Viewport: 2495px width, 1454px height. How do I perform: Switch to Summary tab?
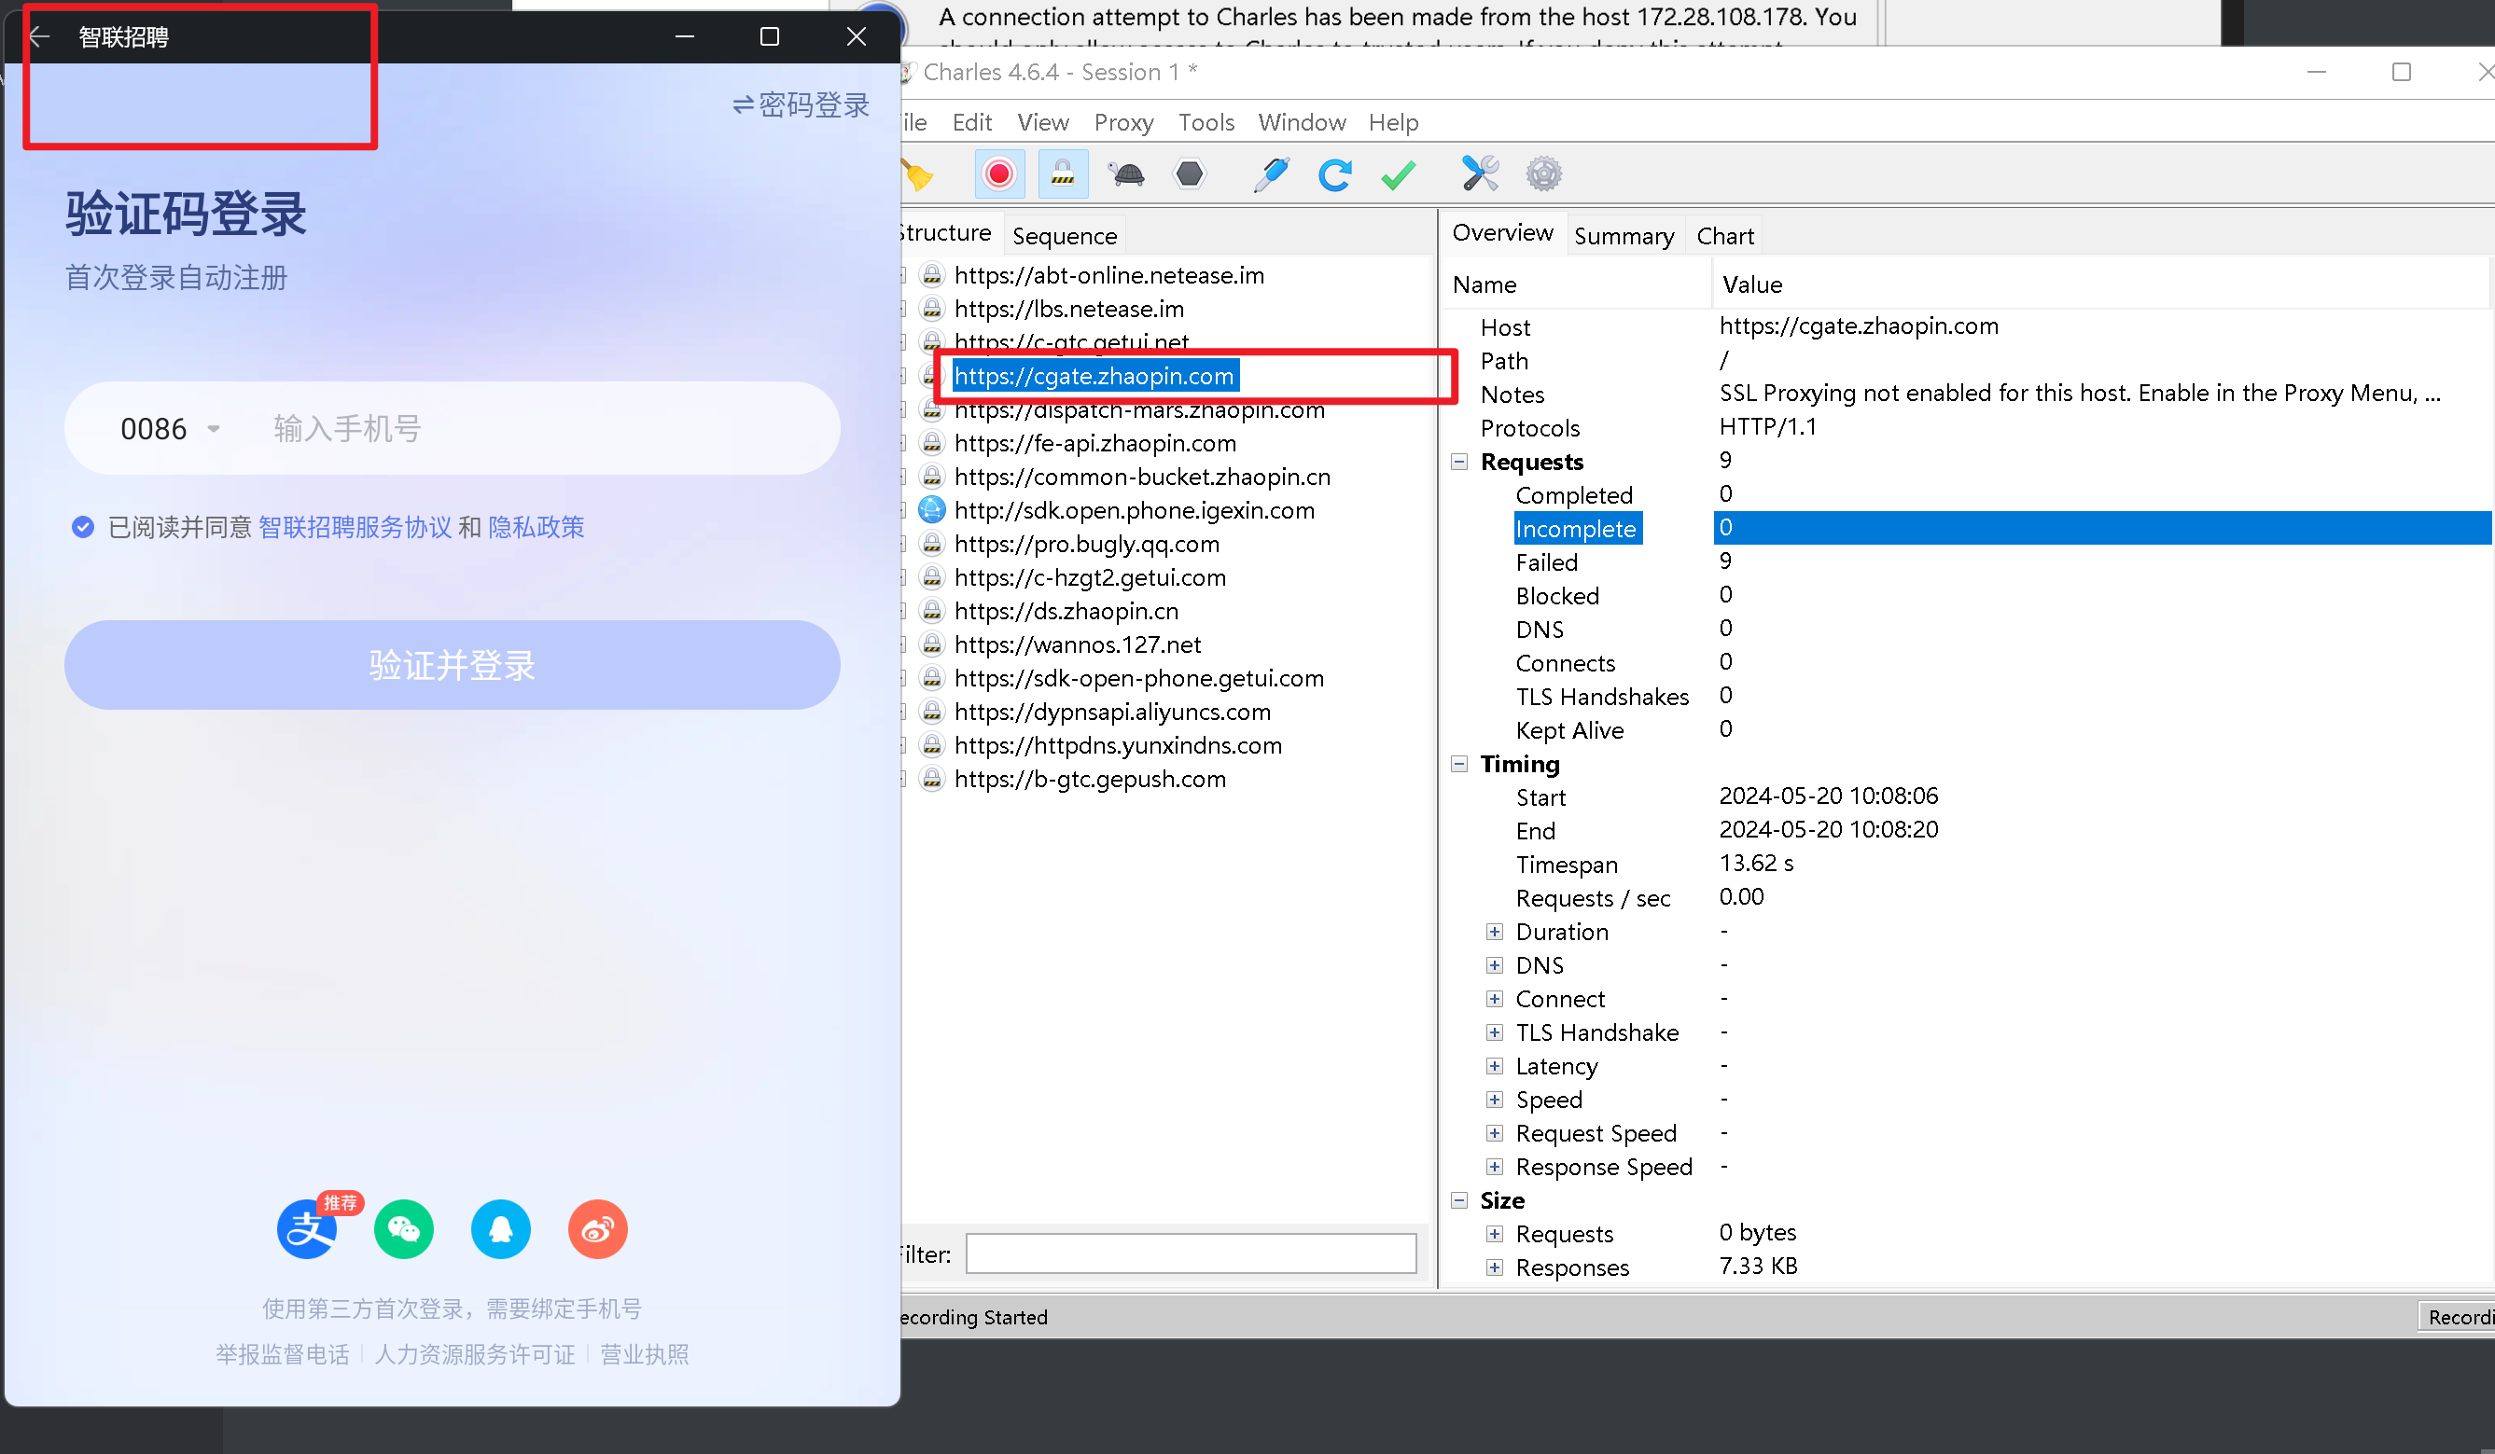pyautogui.click(x=1623, y=236)
